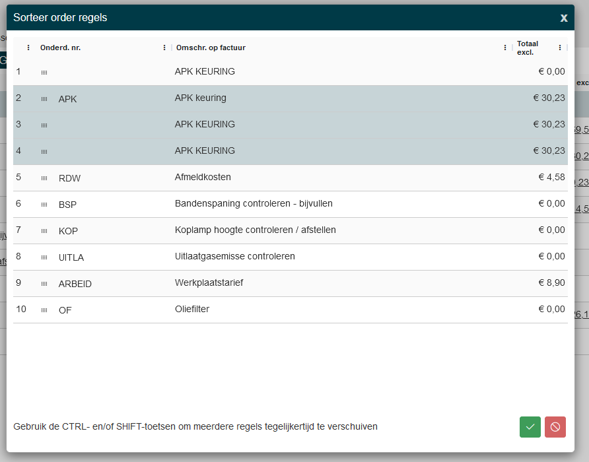Close the Sorteer order regels dialog

click(563, 18)
